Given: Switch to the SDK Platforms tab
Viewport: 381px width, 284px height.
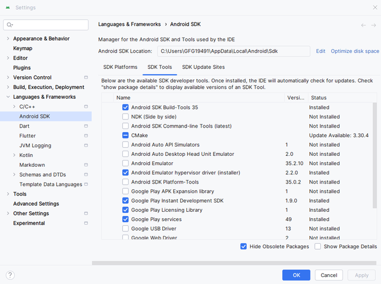Looking at the screenshot, I should [x=120, y=67].
